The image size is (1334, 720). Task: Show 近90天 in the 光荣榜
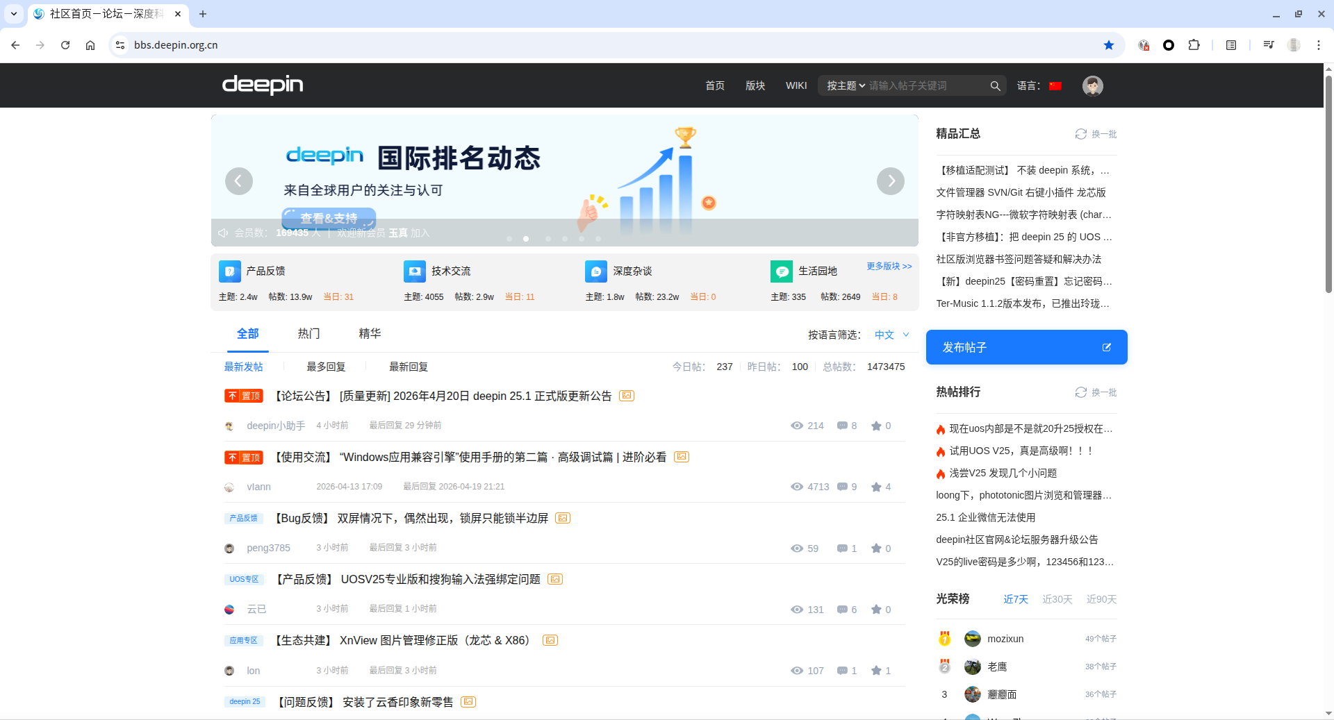pos(1102,599)
